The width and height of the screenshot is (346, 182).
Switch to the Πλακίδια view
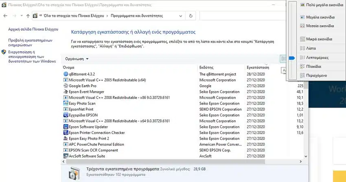(311, 66)
